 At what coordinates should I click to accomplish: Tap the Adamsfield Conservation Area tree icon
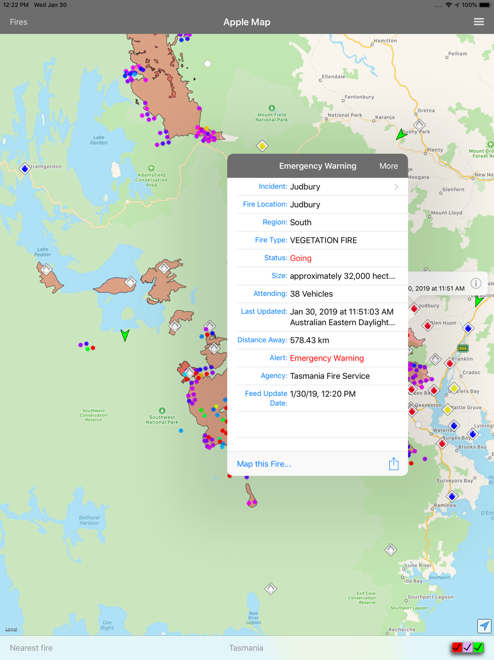pos(151,168)
